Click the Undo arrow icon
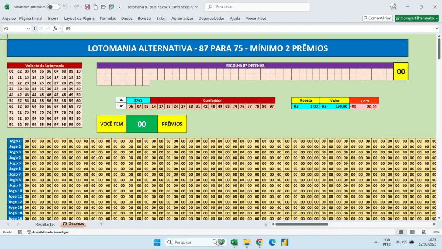This screenshot has width=442, height=249. pos(65,7)
